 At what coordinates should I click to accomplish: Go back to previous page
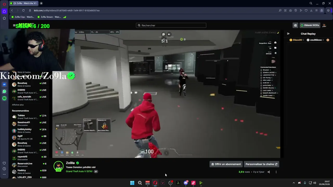(x=12, y=10)
